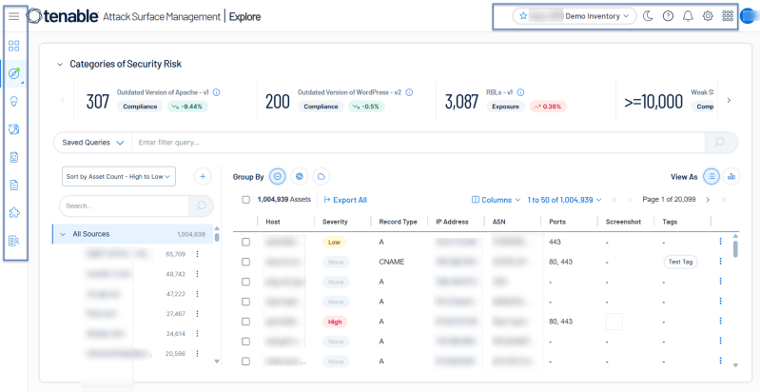
Task: Open the 1 to 50 of 1,004,939 dropdown
Action: click(565, 200)
